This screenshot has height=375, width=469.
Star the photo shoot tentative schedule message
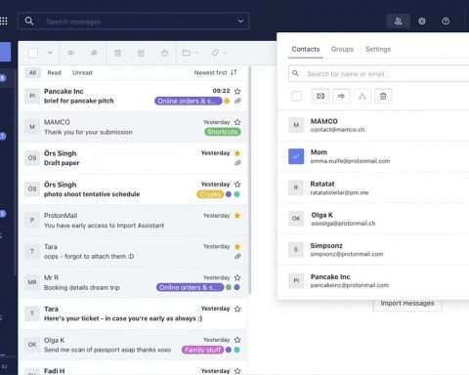[237, 185]
